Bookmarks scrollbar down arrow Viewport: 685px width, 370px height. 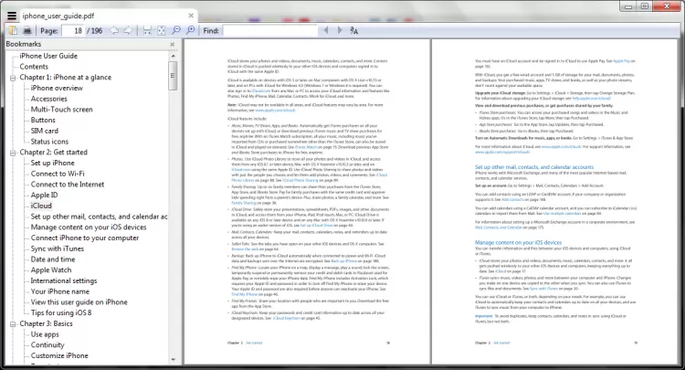click(173, 360)
